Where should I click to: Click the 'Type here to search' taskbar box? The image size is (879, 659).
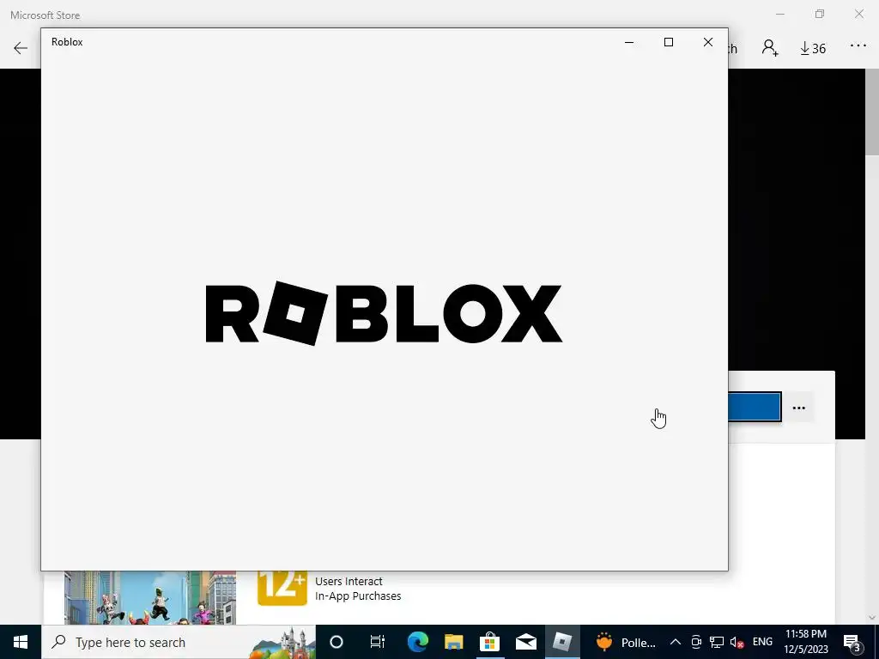(179, 642)
